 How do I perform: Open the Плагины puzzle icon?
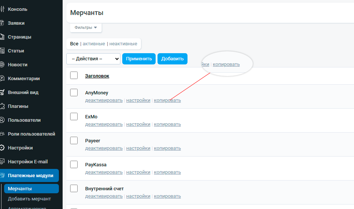[x=2, y=106]
